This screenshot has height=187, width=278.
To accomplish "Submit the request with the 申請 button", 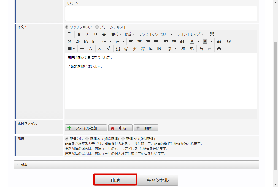I will [x=115, y=180].
